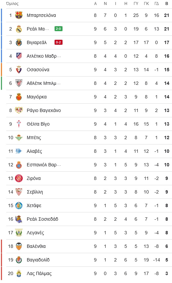This screenshot has height=283, width=172.
Task: Click the ΓΔ goal difference header
Action: point(156,4)
